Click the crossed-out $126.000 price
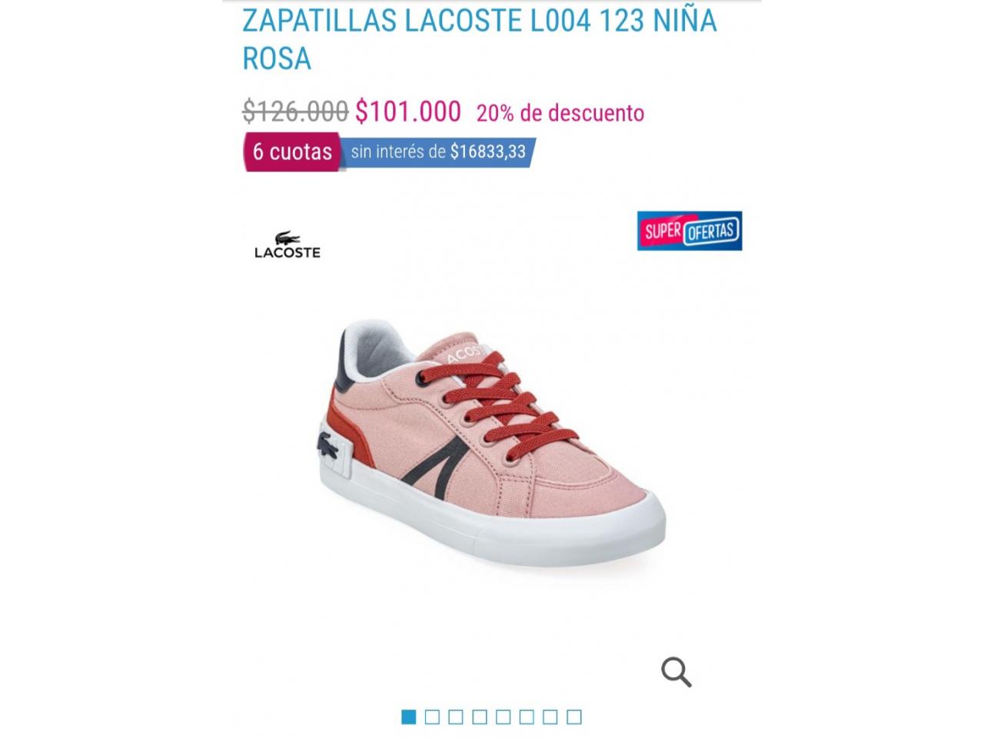The width and height of the screenshot is (984, 738). [x=295, y=111]
